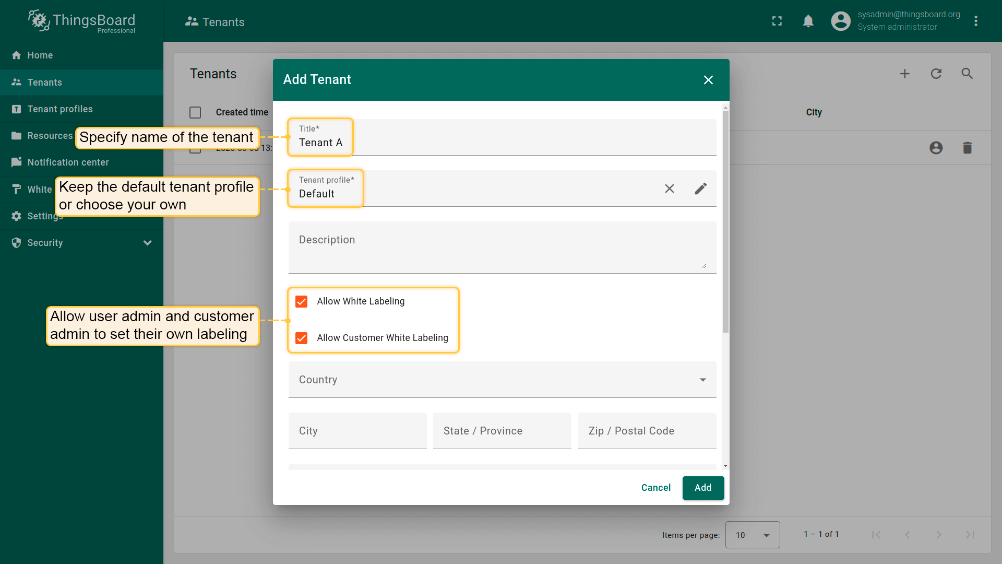The image size is (1002, 564).
Task: Click the Add button
Action: [702, 488]
